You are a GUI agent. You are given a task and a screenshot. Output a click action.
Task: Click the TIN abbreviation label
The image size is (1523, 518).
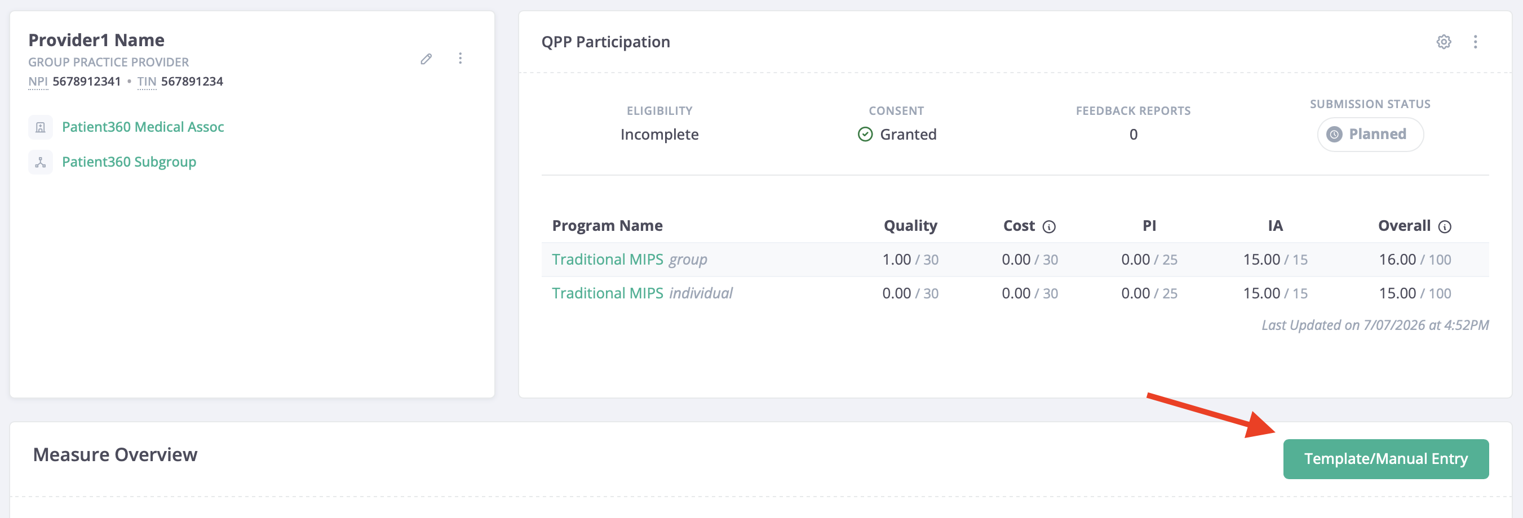point(147,82)
